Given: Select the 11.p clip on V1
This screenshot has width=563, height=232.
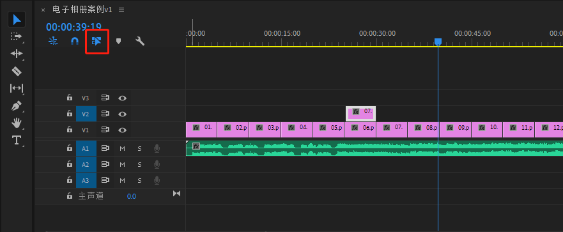Looking at the screenshot, I should click(x=518, y=130).
